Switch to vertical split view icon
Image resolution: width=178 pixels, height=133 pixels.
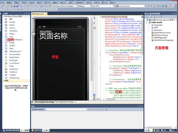point(94,95)
